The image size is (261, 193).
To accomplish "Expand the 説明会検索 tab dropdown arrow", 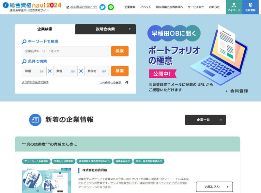I will (x=130, y=29).
